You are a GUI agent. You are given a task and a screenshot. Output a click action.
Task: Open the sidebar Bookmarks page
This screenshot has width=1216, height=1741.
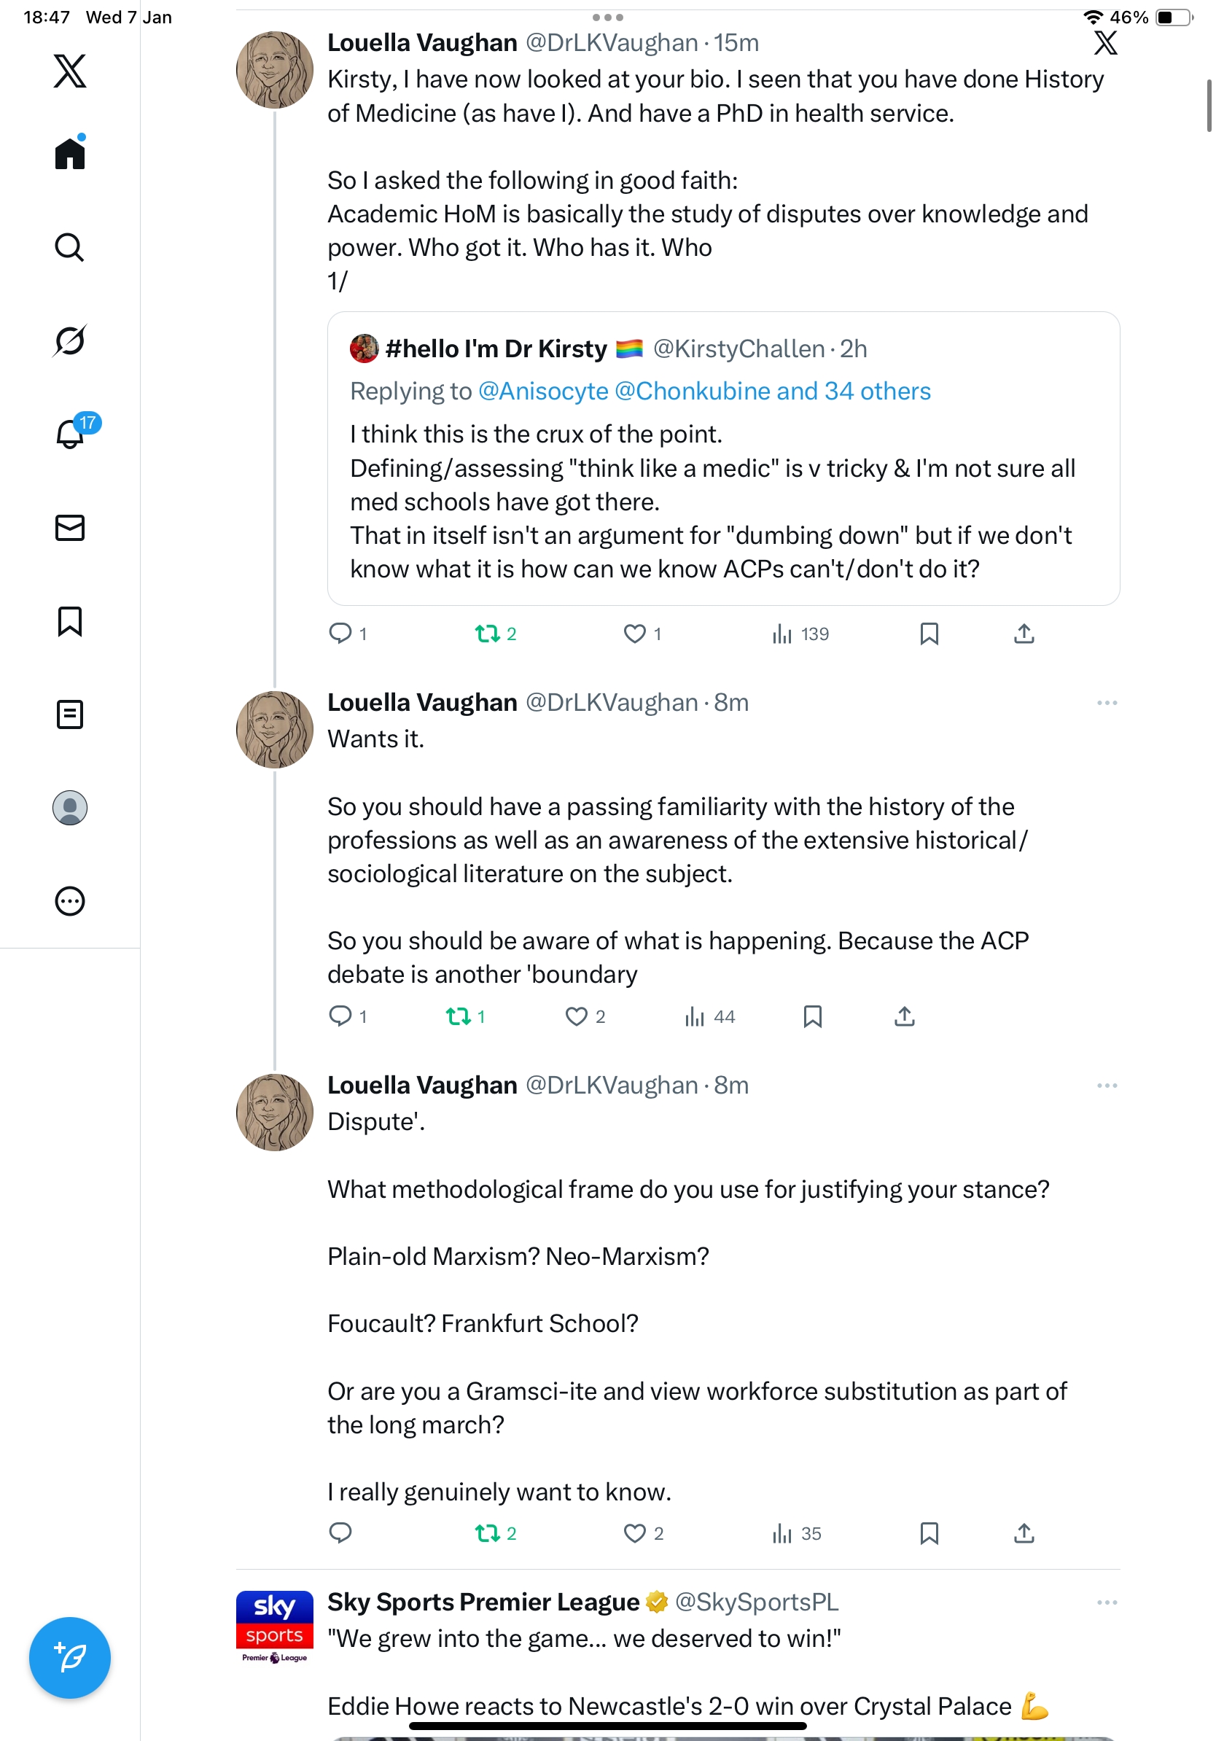[x=70, y=621]
